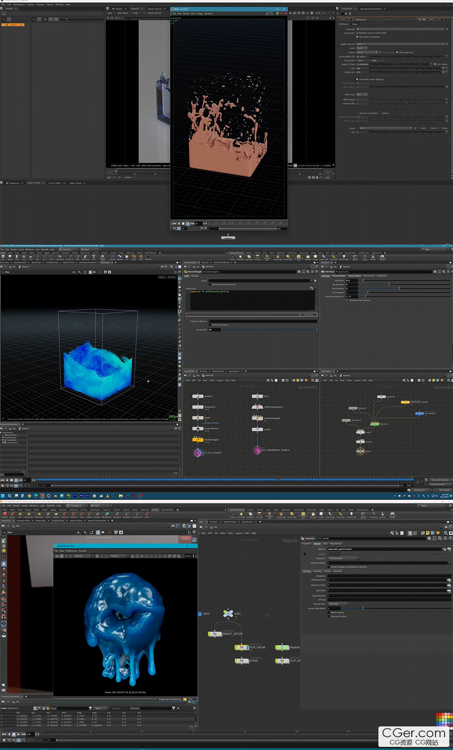Select the OUT_DIVERGENCE_SOURCE null node
The image size is (453, 750).
[x=257, y=450]
